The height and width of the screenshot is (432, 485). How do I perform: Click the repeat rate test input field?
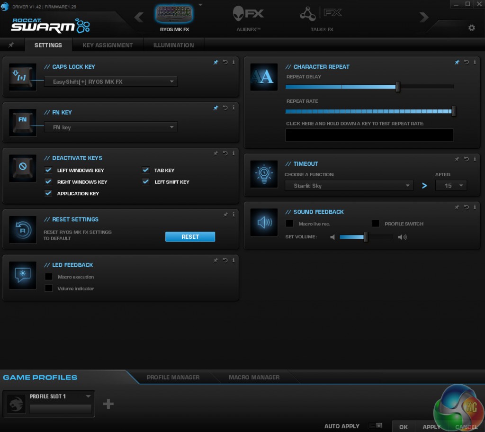point(369,135)
